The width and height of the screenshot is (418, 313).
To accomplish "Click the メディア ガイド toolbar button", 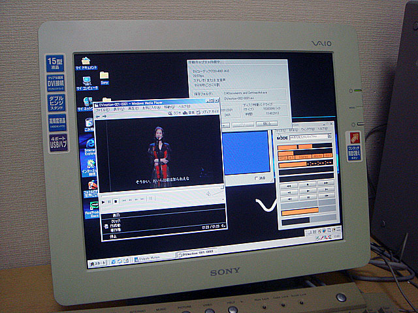I will point(208,112).
